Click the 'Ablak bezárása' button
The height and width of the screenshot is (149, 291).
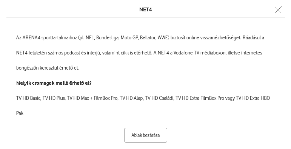(x=146, y=135)
